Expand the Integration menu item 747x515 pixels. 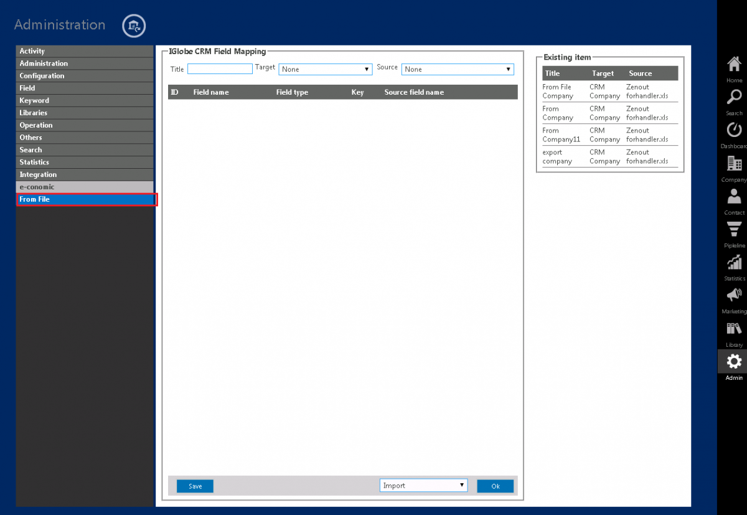pyautogui.click(x=85, y=175)
